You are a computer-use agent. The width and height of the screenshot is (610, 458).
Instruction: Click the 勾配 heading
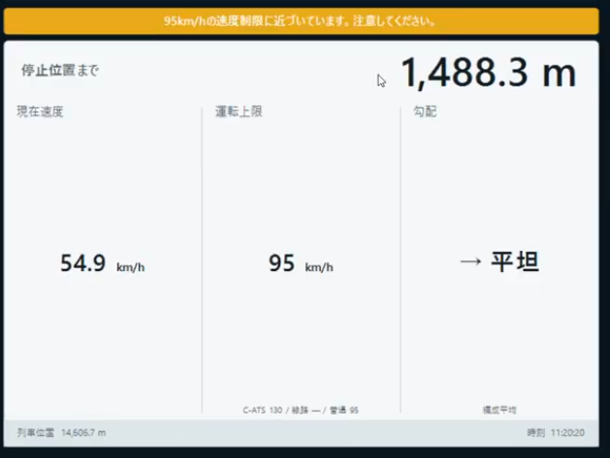(425, 111)
